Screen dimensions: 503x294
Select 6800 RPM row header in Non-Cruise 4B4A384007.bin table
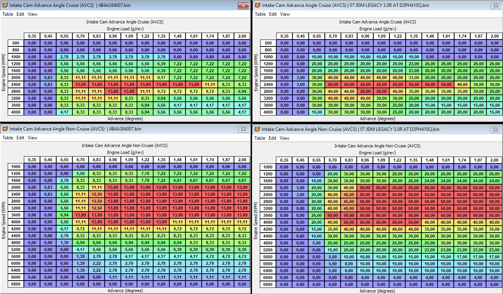16,284
